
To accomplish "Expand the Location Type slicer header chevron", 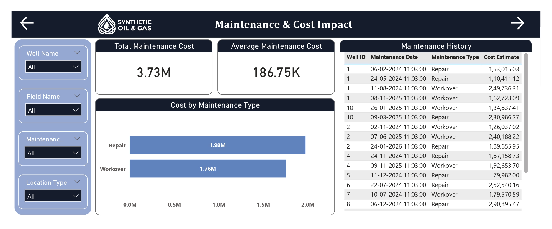I will point(77,182).
